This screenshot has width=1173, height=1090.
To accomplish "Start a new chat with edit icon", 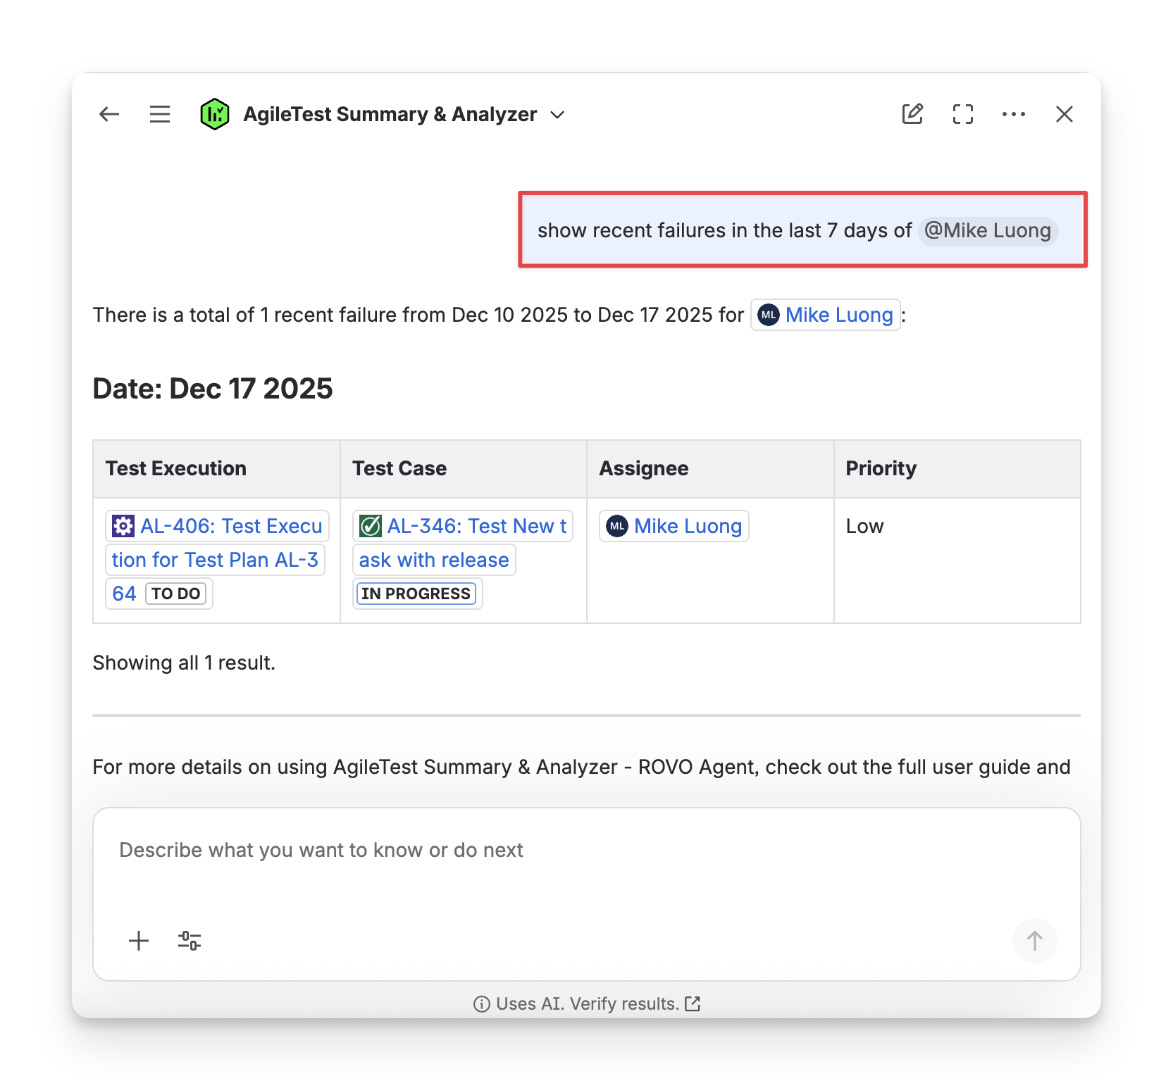I will 912,114.
